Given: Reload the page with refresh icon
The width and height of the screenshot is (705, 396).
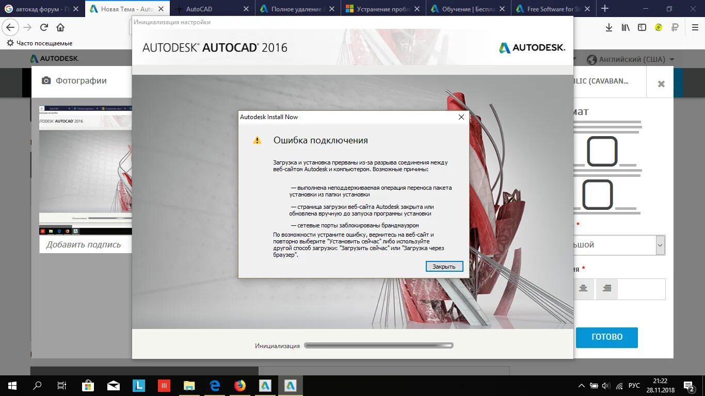Looking at the screenshot, I should coord(44,27).
